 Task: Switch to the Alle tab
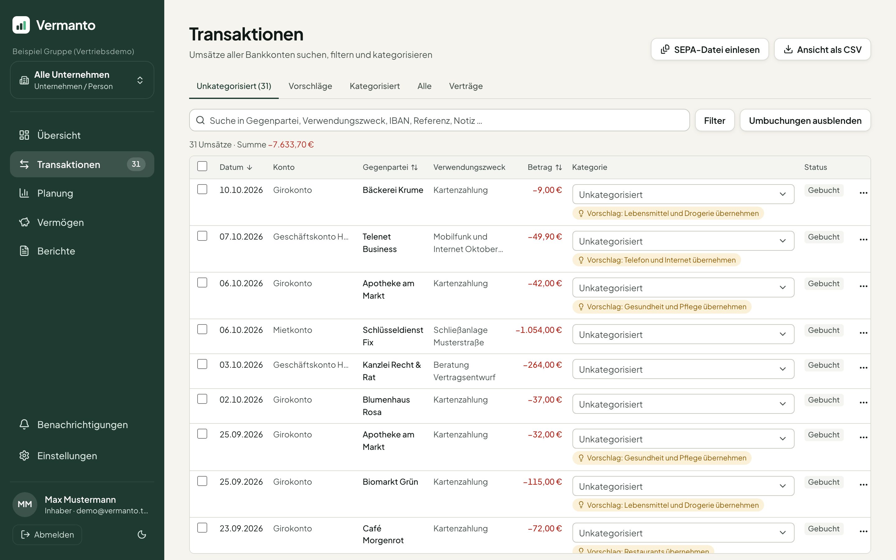tap(424, 86)
